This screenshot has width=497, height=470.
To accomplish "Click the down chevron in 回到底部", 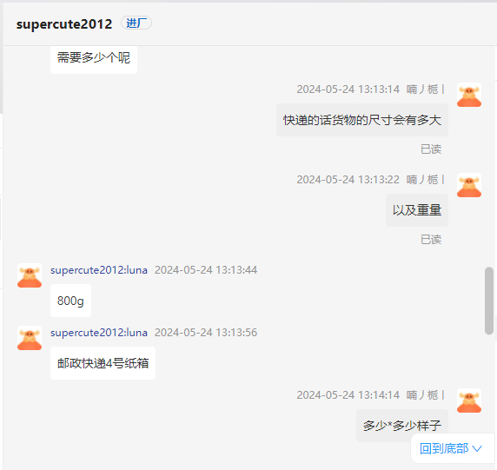I will [477, 449].
